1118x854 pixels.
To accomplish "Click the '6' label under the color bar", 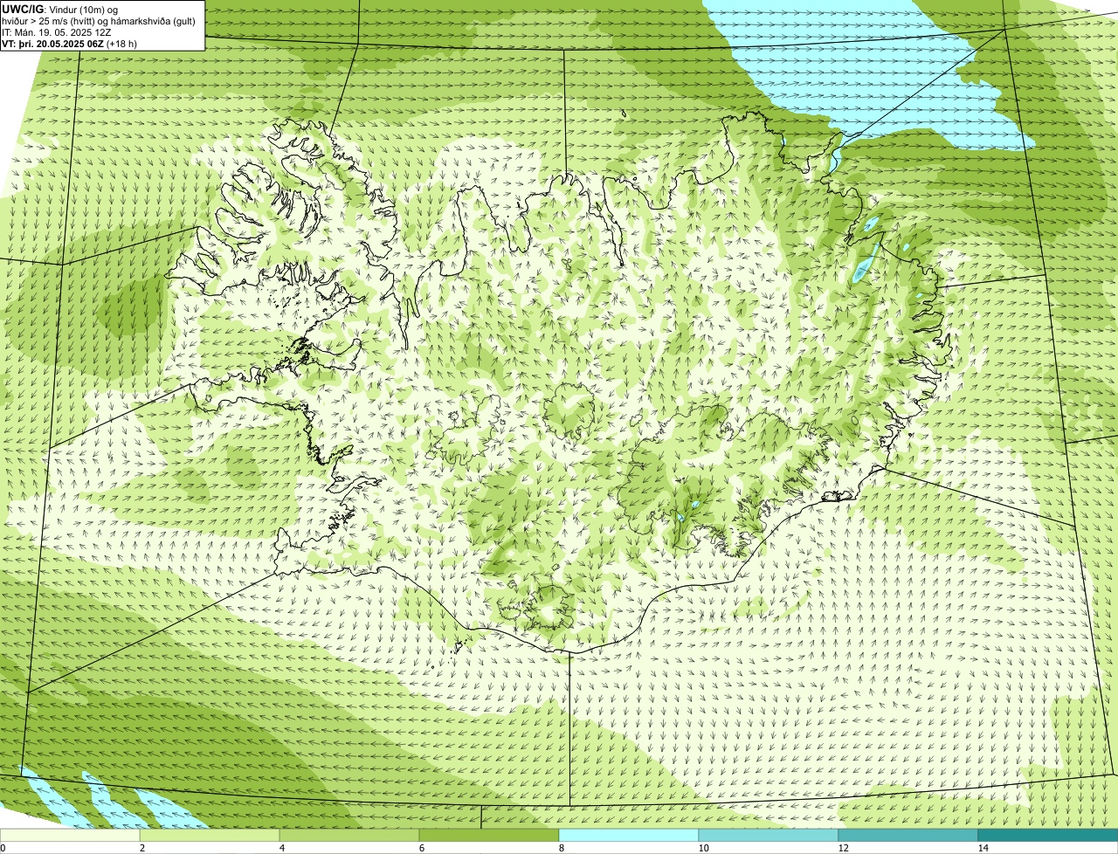I will (421, 848).
